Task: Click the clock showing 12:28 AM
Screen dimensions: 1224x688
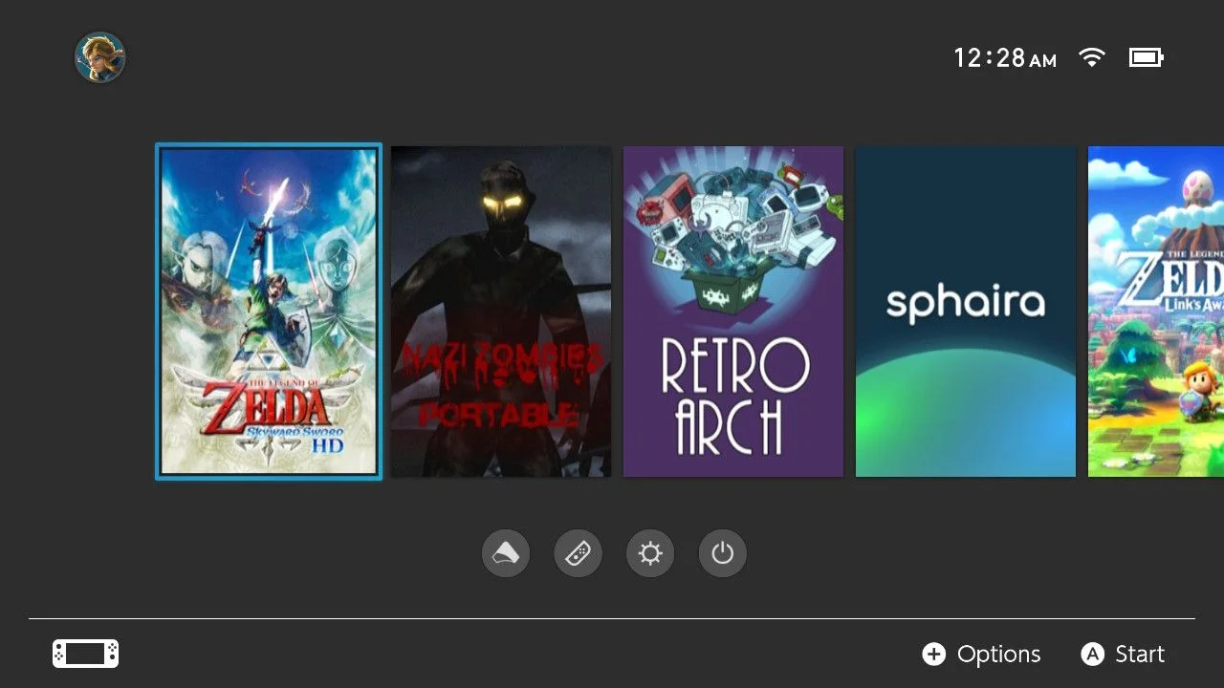Action: [1005, 58]
